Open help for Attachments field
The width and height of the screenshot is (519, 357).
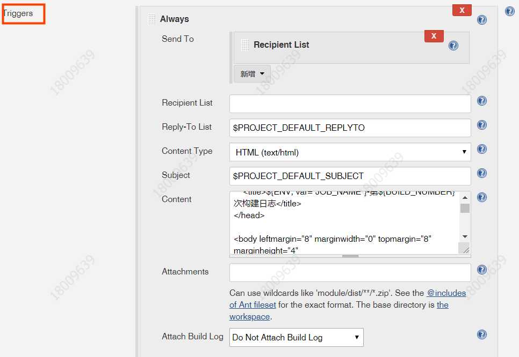tap(481, 270)
